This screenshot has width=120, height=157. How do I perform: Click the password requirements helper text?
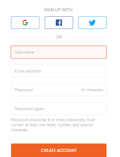[x=53, y=125]
